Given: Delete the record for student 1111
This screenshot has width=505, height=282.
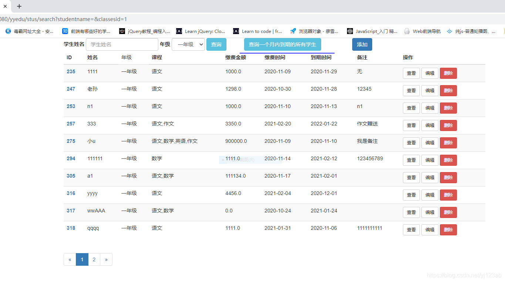Looking at the screenshot, I should [x=448, y=73].
